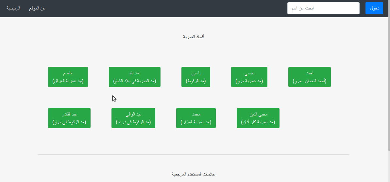Screen dimensions: 390x182
Task: Select the عبد القادر (جد الزقوط في مرو) card
Action: [69, 118]
